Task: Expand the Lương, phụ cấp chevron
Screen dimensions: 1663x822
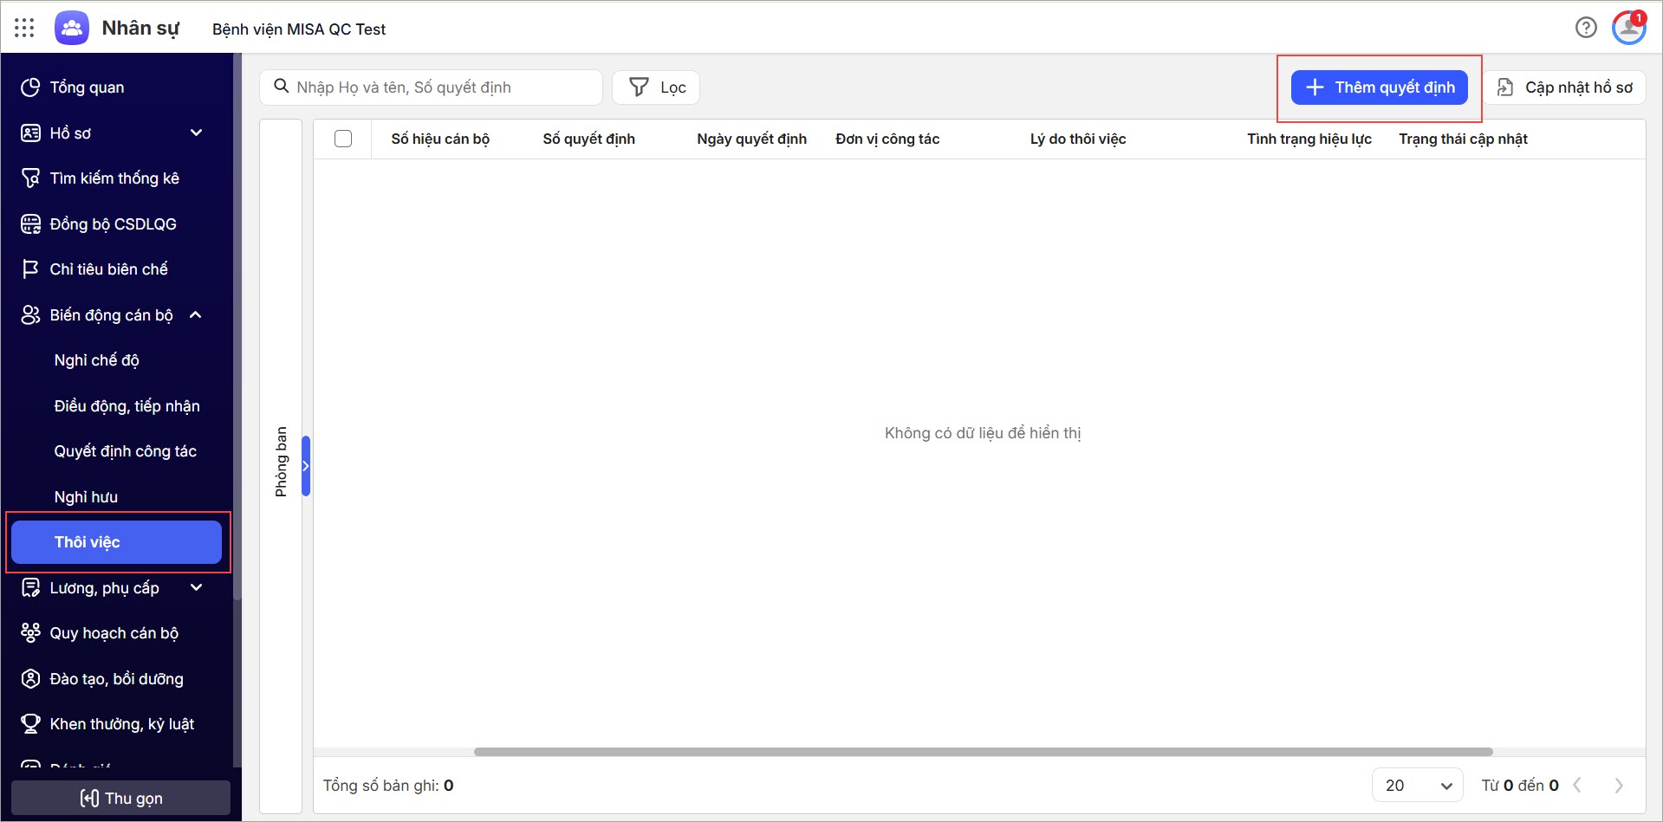Action: click(196, 588)
